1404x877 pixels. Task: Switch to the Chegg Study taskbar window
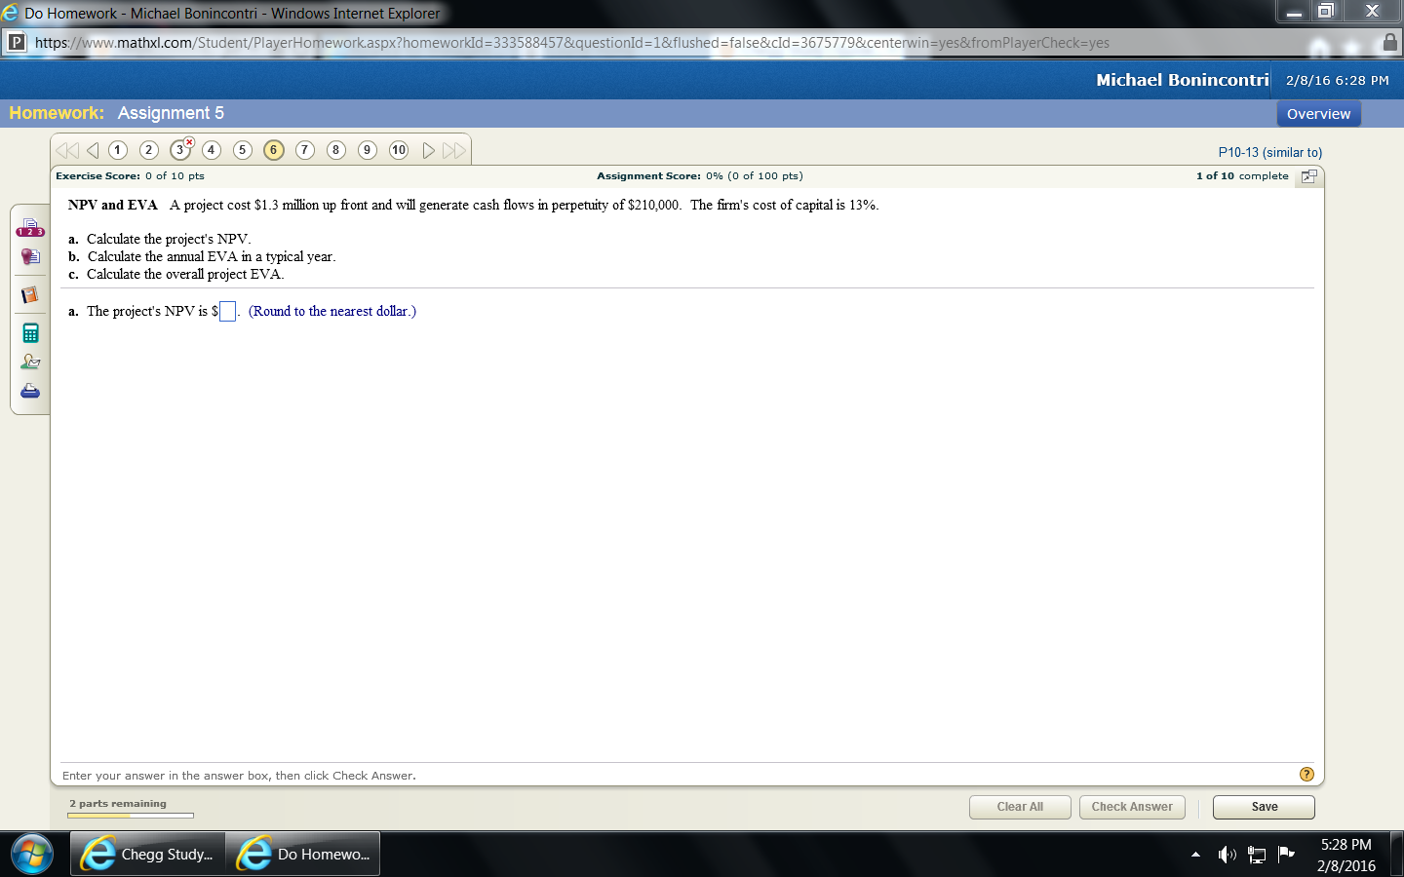click(146, 854)
